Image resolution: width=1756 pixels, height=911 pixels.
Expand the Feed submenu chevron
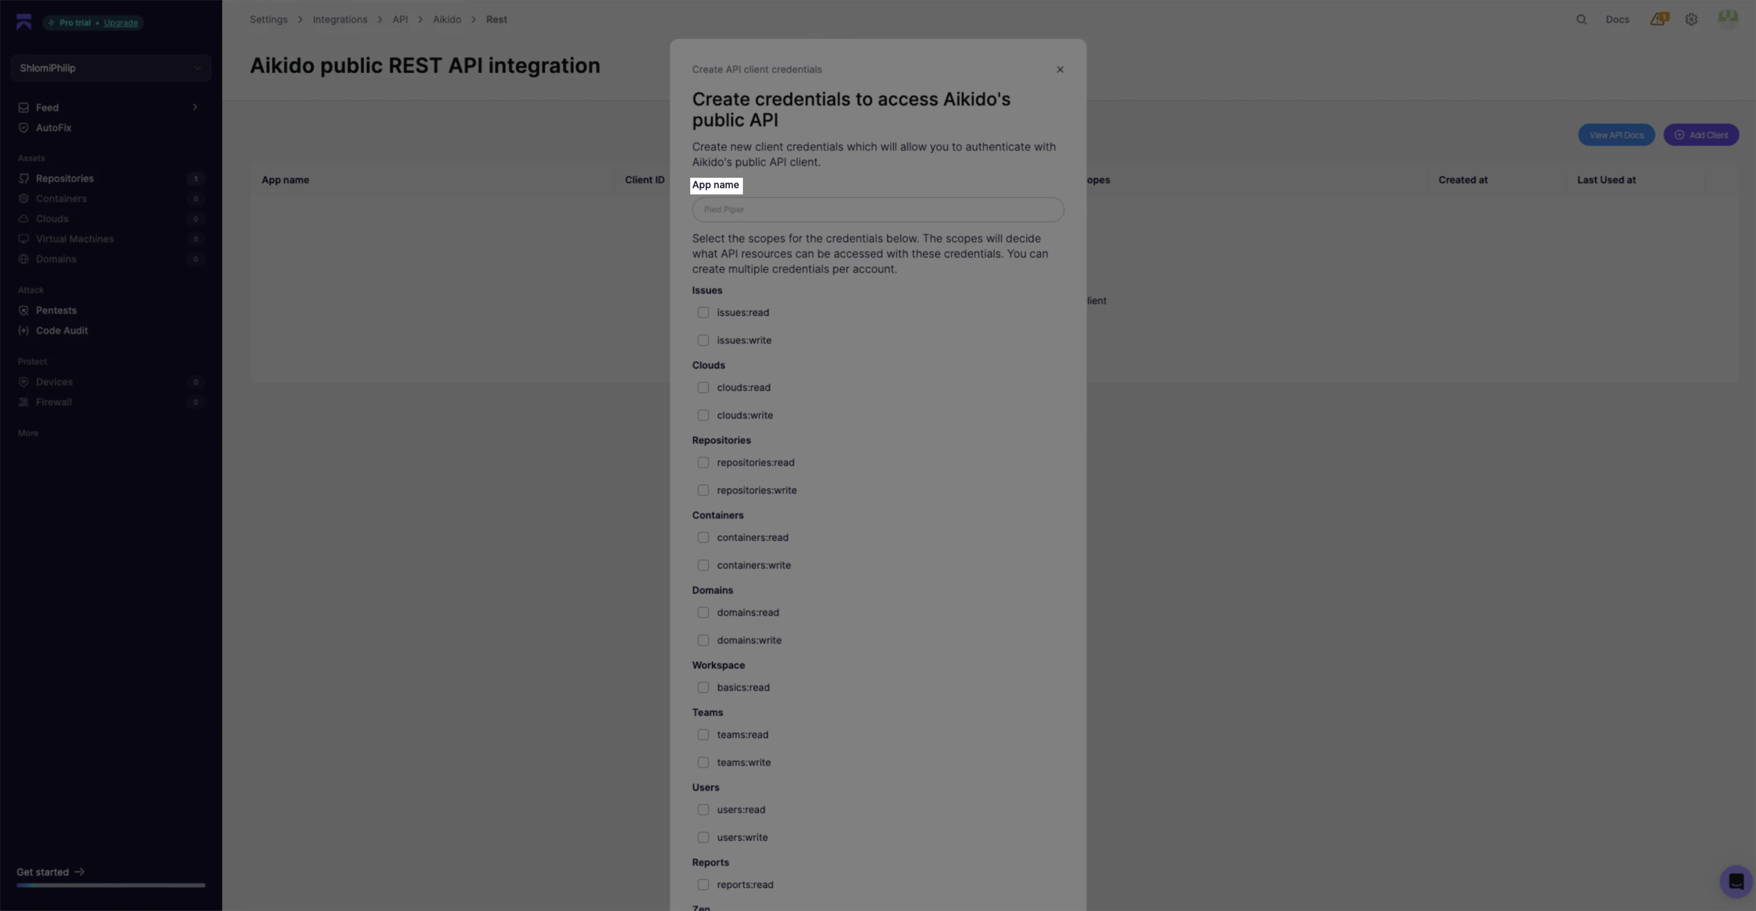click(195, 108)
